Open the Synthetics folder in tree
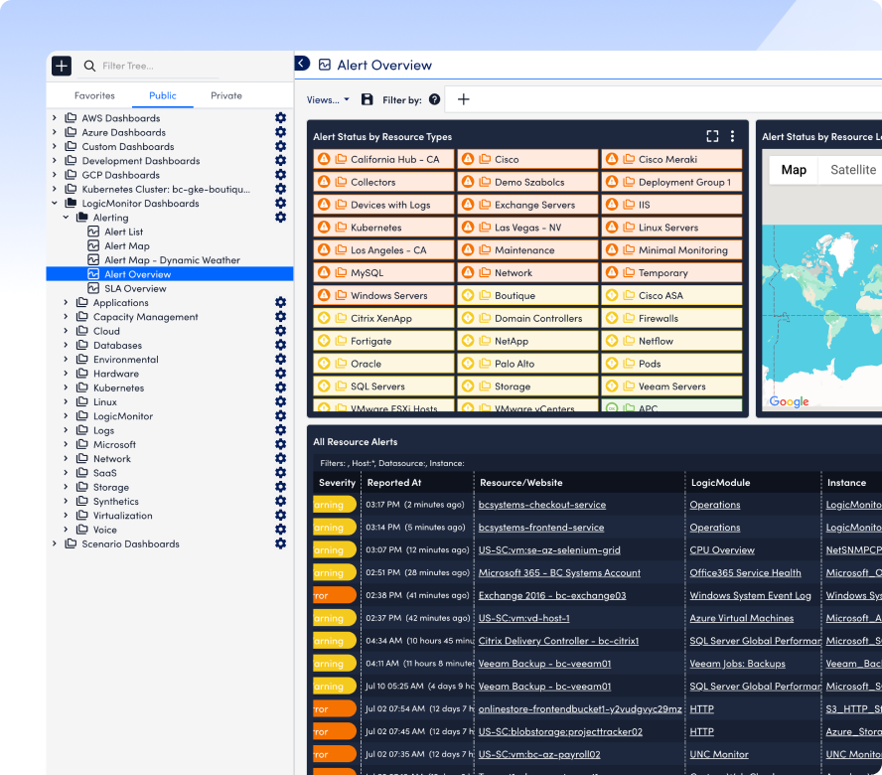This screenshot has width=882, height=775. tap(116, 501)
